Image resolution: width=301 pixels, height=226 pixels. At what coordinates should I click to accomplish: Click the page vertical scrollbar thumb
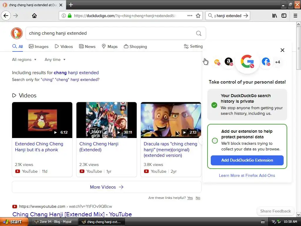click(x=298, y=48)
